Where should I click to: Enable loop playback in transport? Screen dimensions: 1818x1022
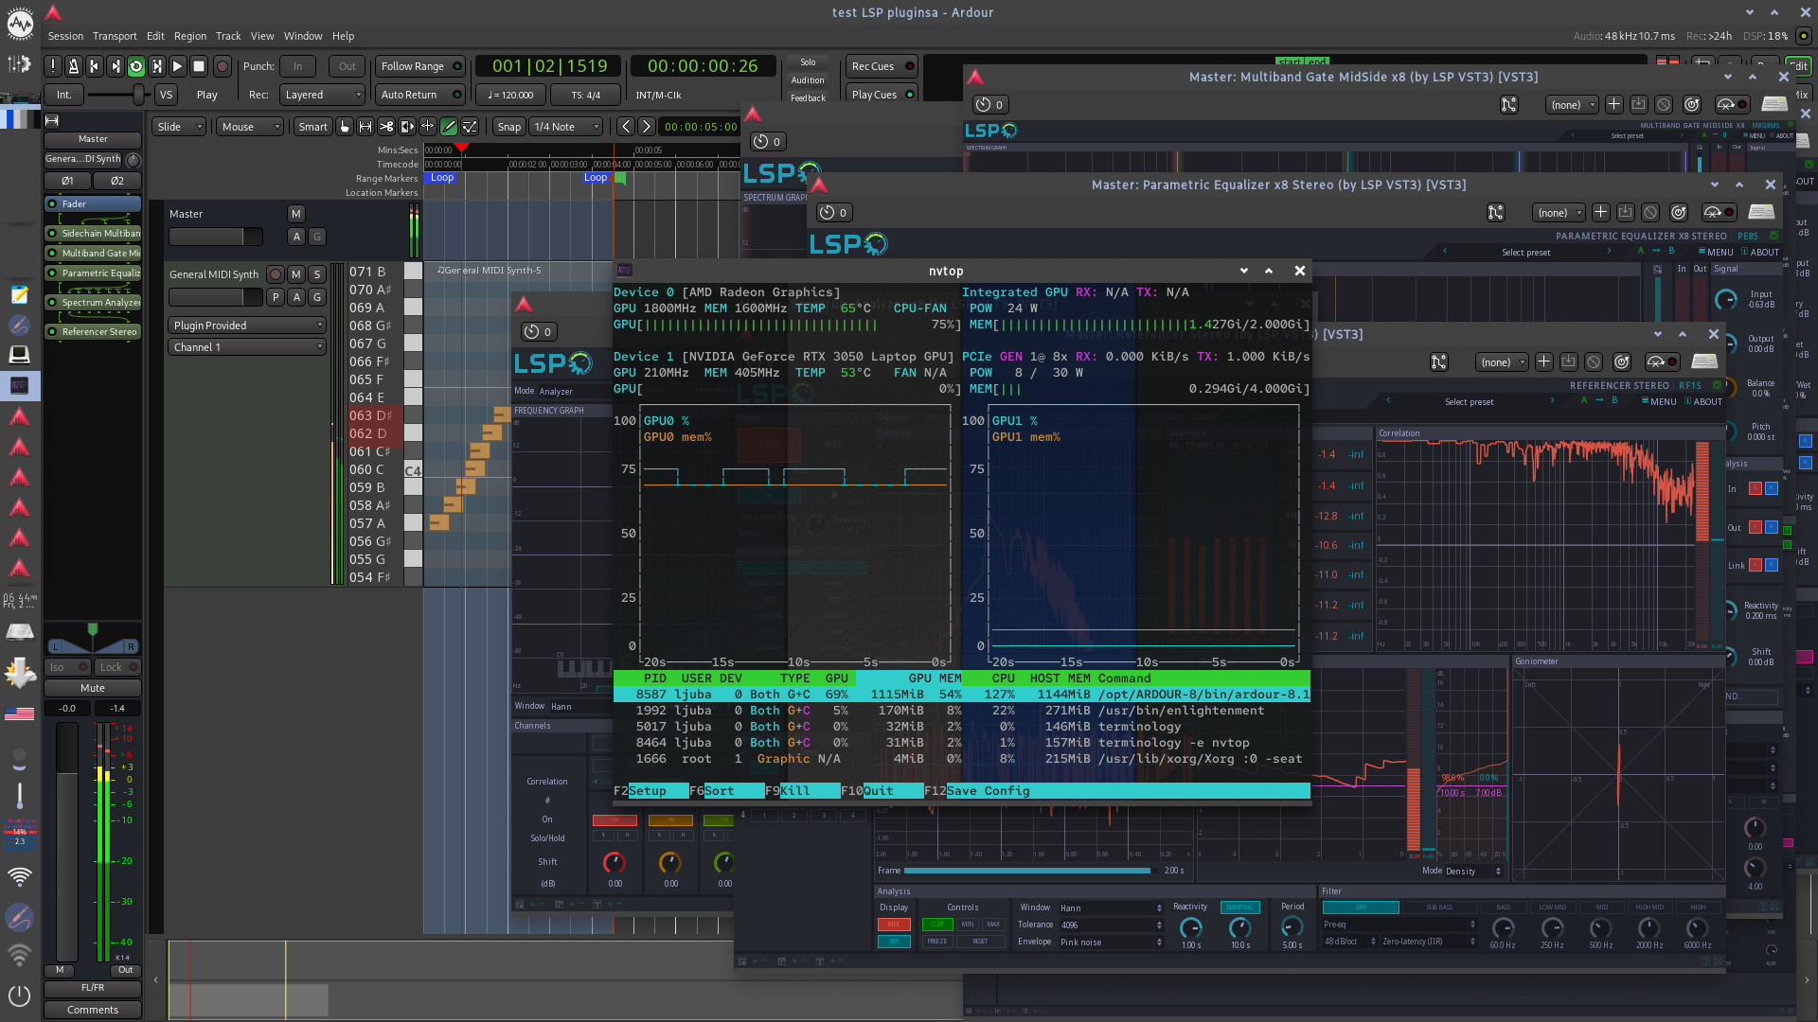[x=135, y=66]
